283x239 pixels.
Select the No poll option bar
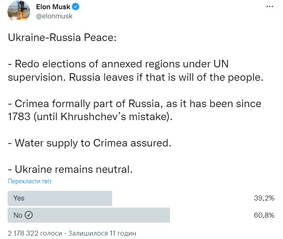pos(89,215)
